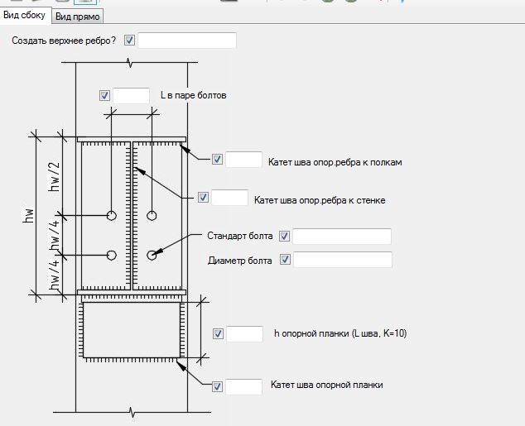The image size is (525, 426).
Task: Toggle checkbox for 'Катет шва опор.ребра к стенке'
Action: pos(203,198)
